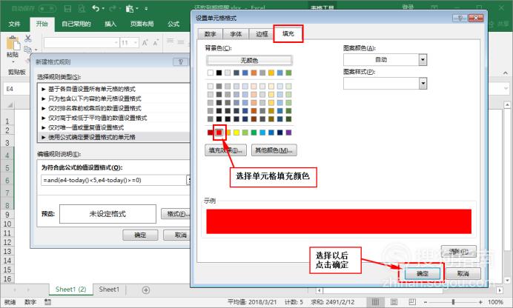Open the Paste options dropdown arrow
The width and height of the screenshot is (513, 308).
point(13,62)
